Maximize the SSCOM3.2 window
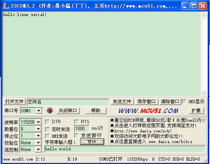Screen dimensions: 210x164 tap(194, 6)
